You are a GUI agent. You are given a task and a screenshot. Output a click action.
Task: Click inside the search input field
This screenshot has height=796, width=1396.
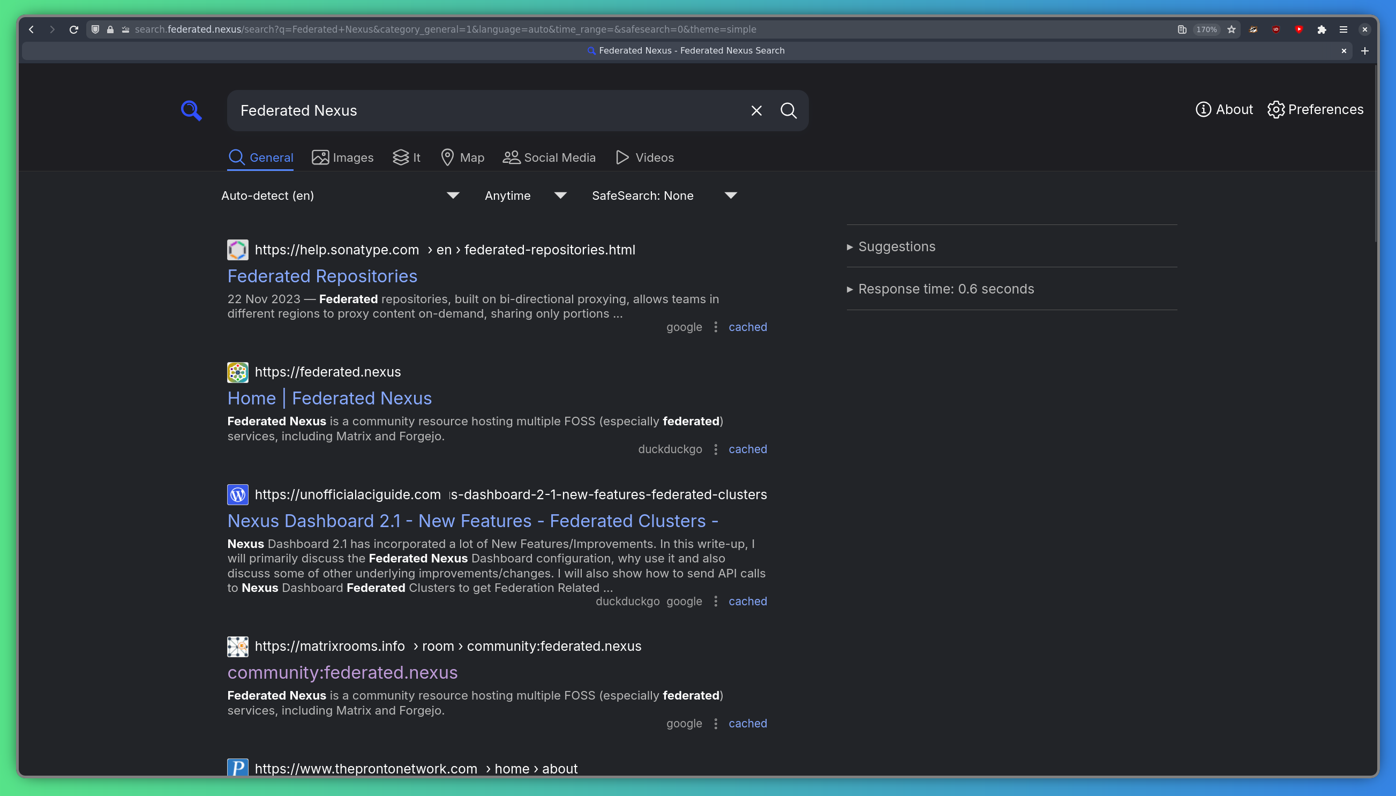point(492,110)
